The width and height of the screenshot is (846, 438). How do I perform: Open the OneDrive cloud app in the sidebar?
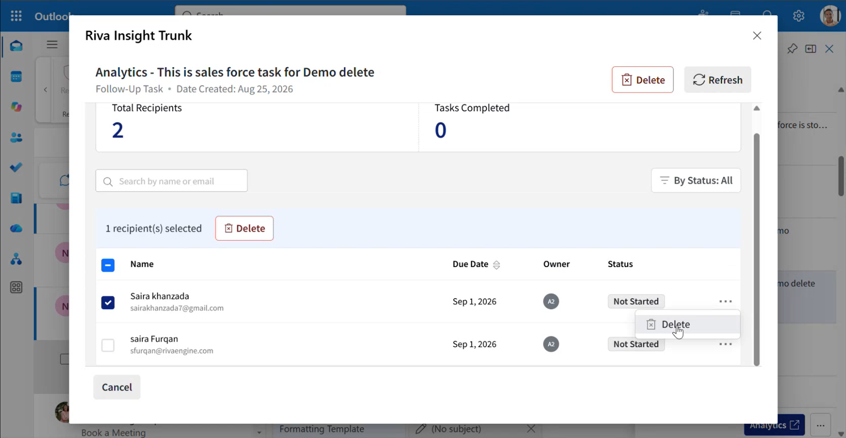click(x=16, y=228)
